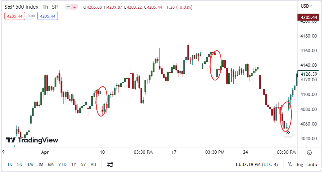The image size is (322, 172).
Task: Click the scroll-to-latest-bar arrows icon
Action: (288, 132)
